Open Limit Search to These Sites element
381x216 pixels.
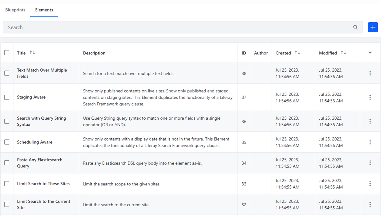click(43, 183)
